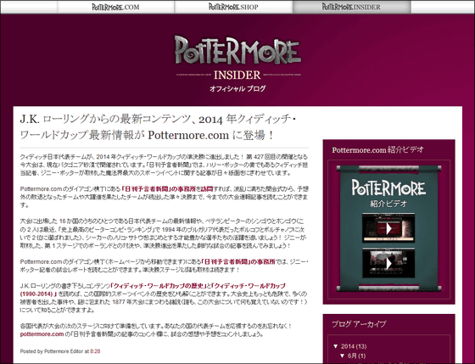Open the 6月 archive month link

click(353, 356)
